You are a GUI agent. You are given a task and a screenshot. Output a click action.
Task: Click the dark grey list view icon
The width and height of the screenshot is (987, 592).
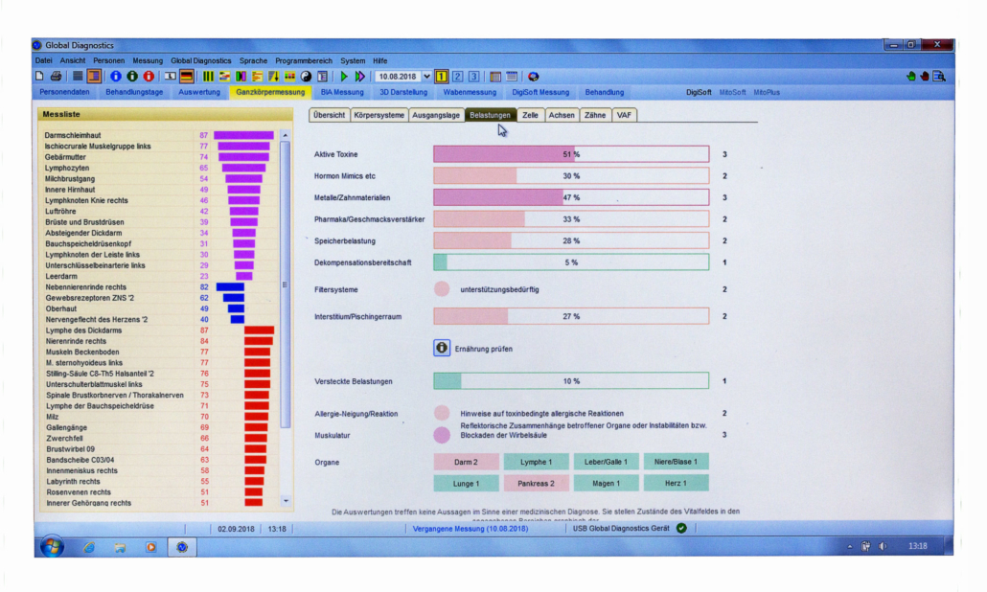[78, 76]
